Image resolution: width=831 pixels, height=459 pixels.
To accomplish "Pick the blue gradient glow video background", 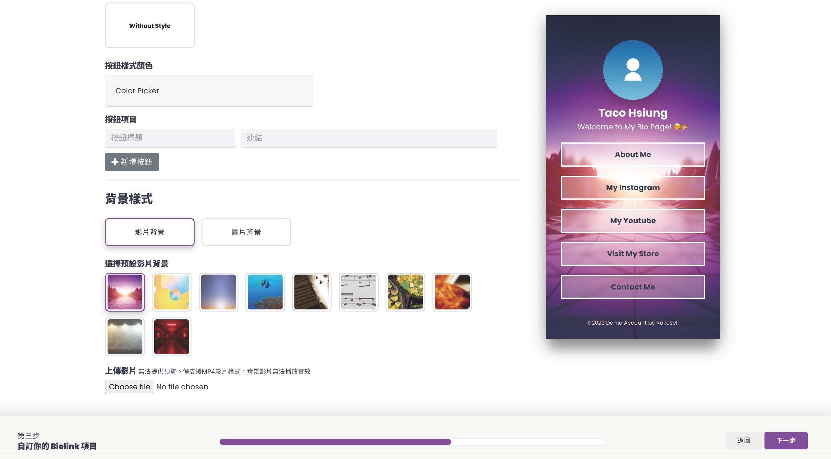I will (x=218, y=292).
